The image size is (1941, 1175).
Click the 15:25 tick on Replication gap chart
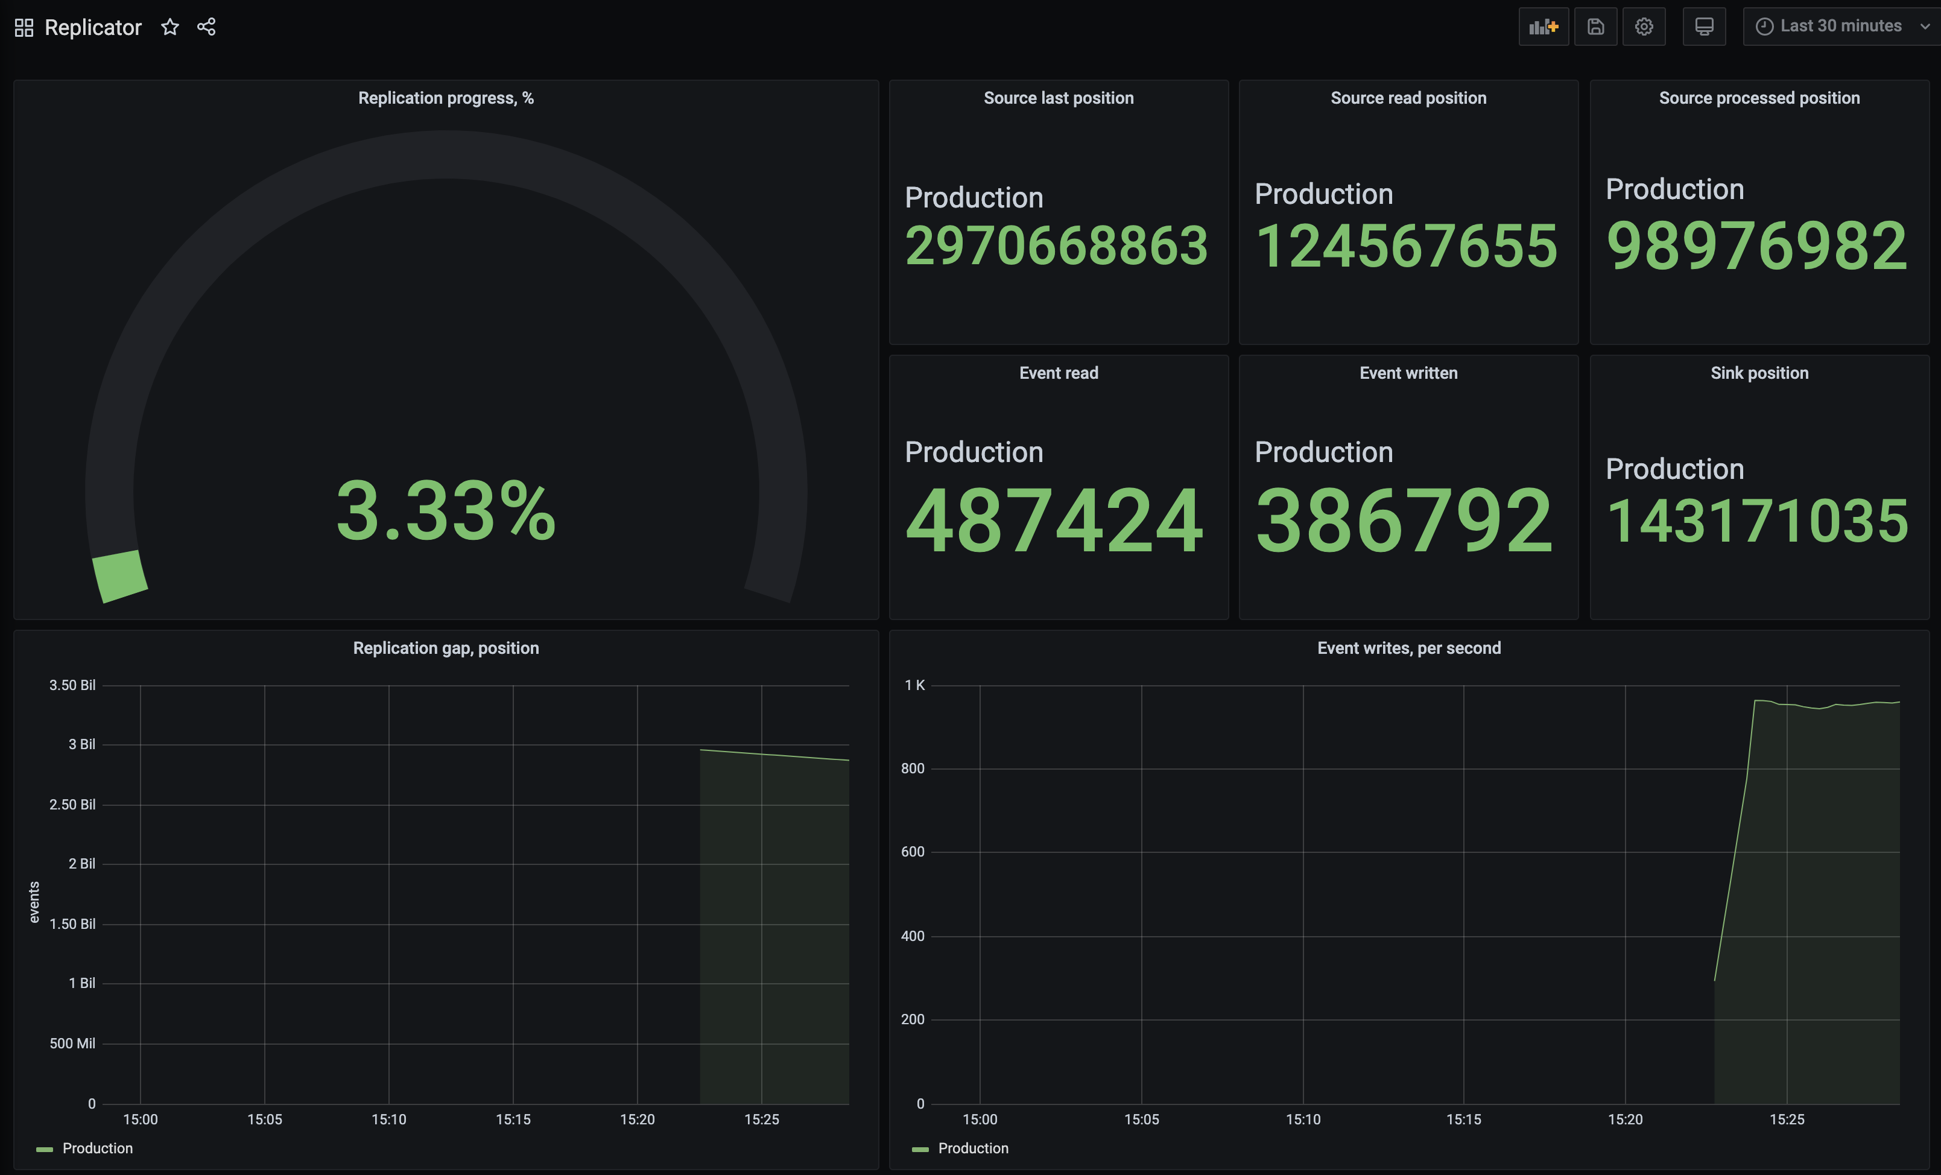point(761,1119)
